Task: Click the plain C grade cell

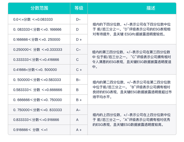Action: tap(79, 60)
